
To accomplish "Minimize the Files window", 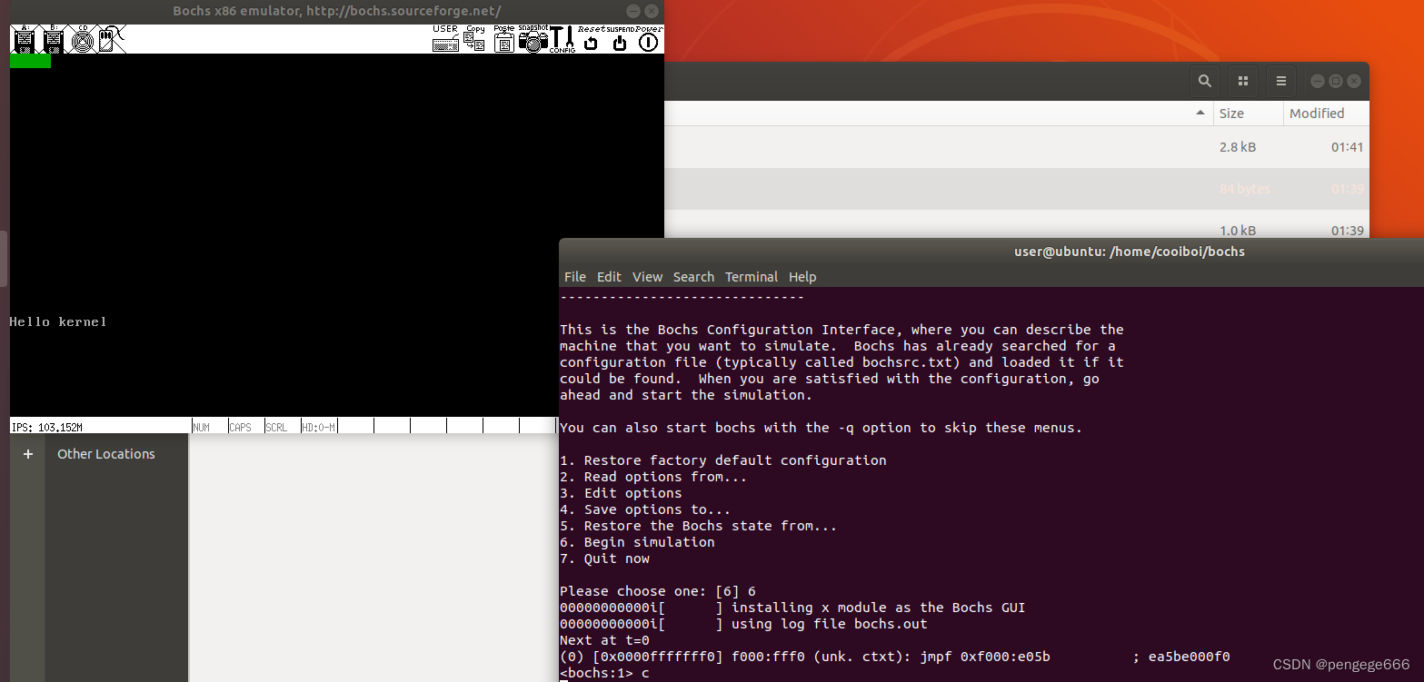I will (1317, 81).
